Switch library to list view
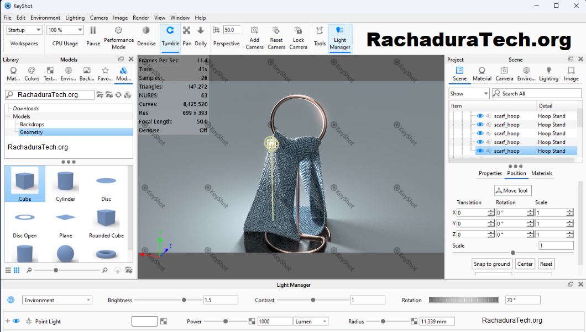 point(8,270)
